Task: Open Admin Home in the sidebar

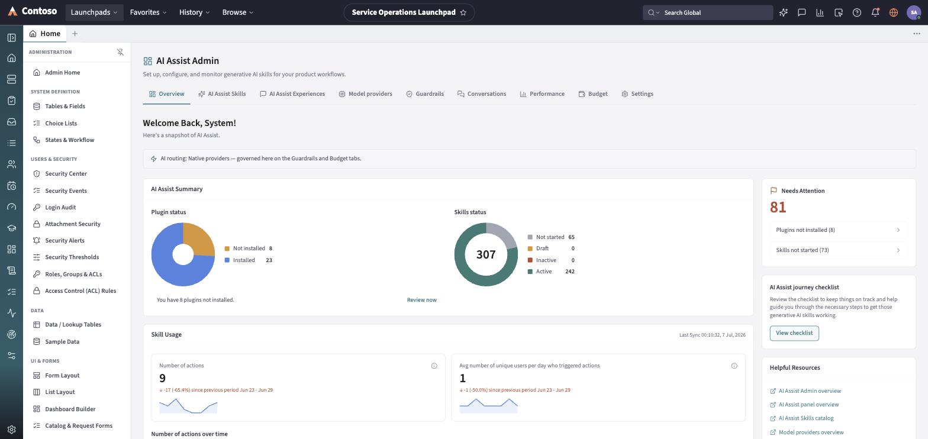Action: 77,73
